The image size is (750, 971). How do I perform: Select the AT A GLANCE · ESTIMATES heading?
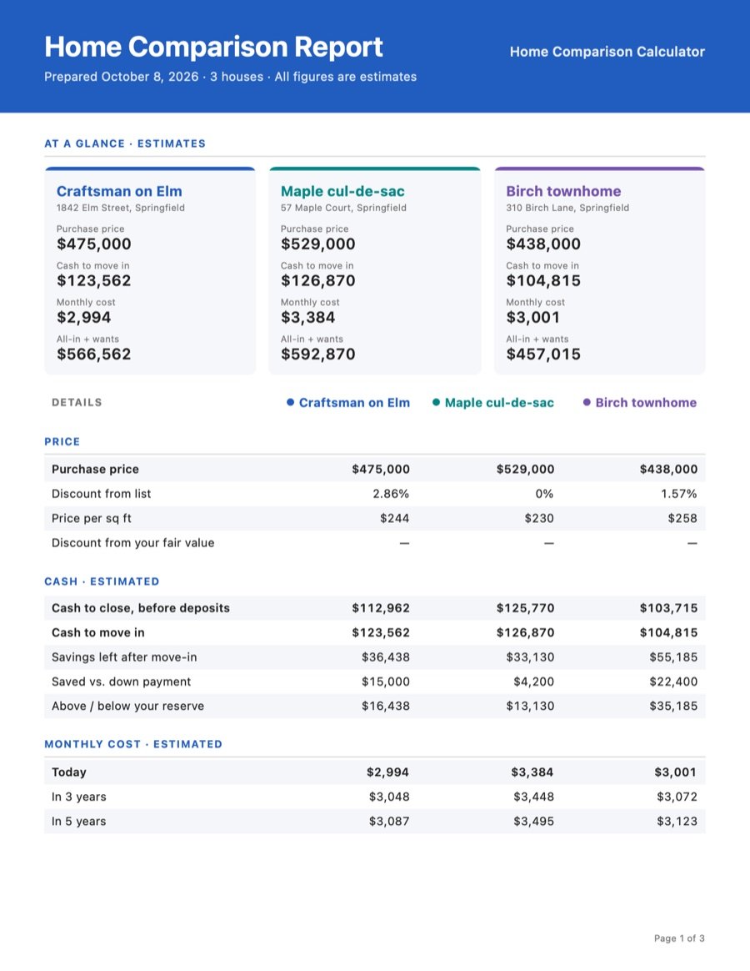[125, 143]
